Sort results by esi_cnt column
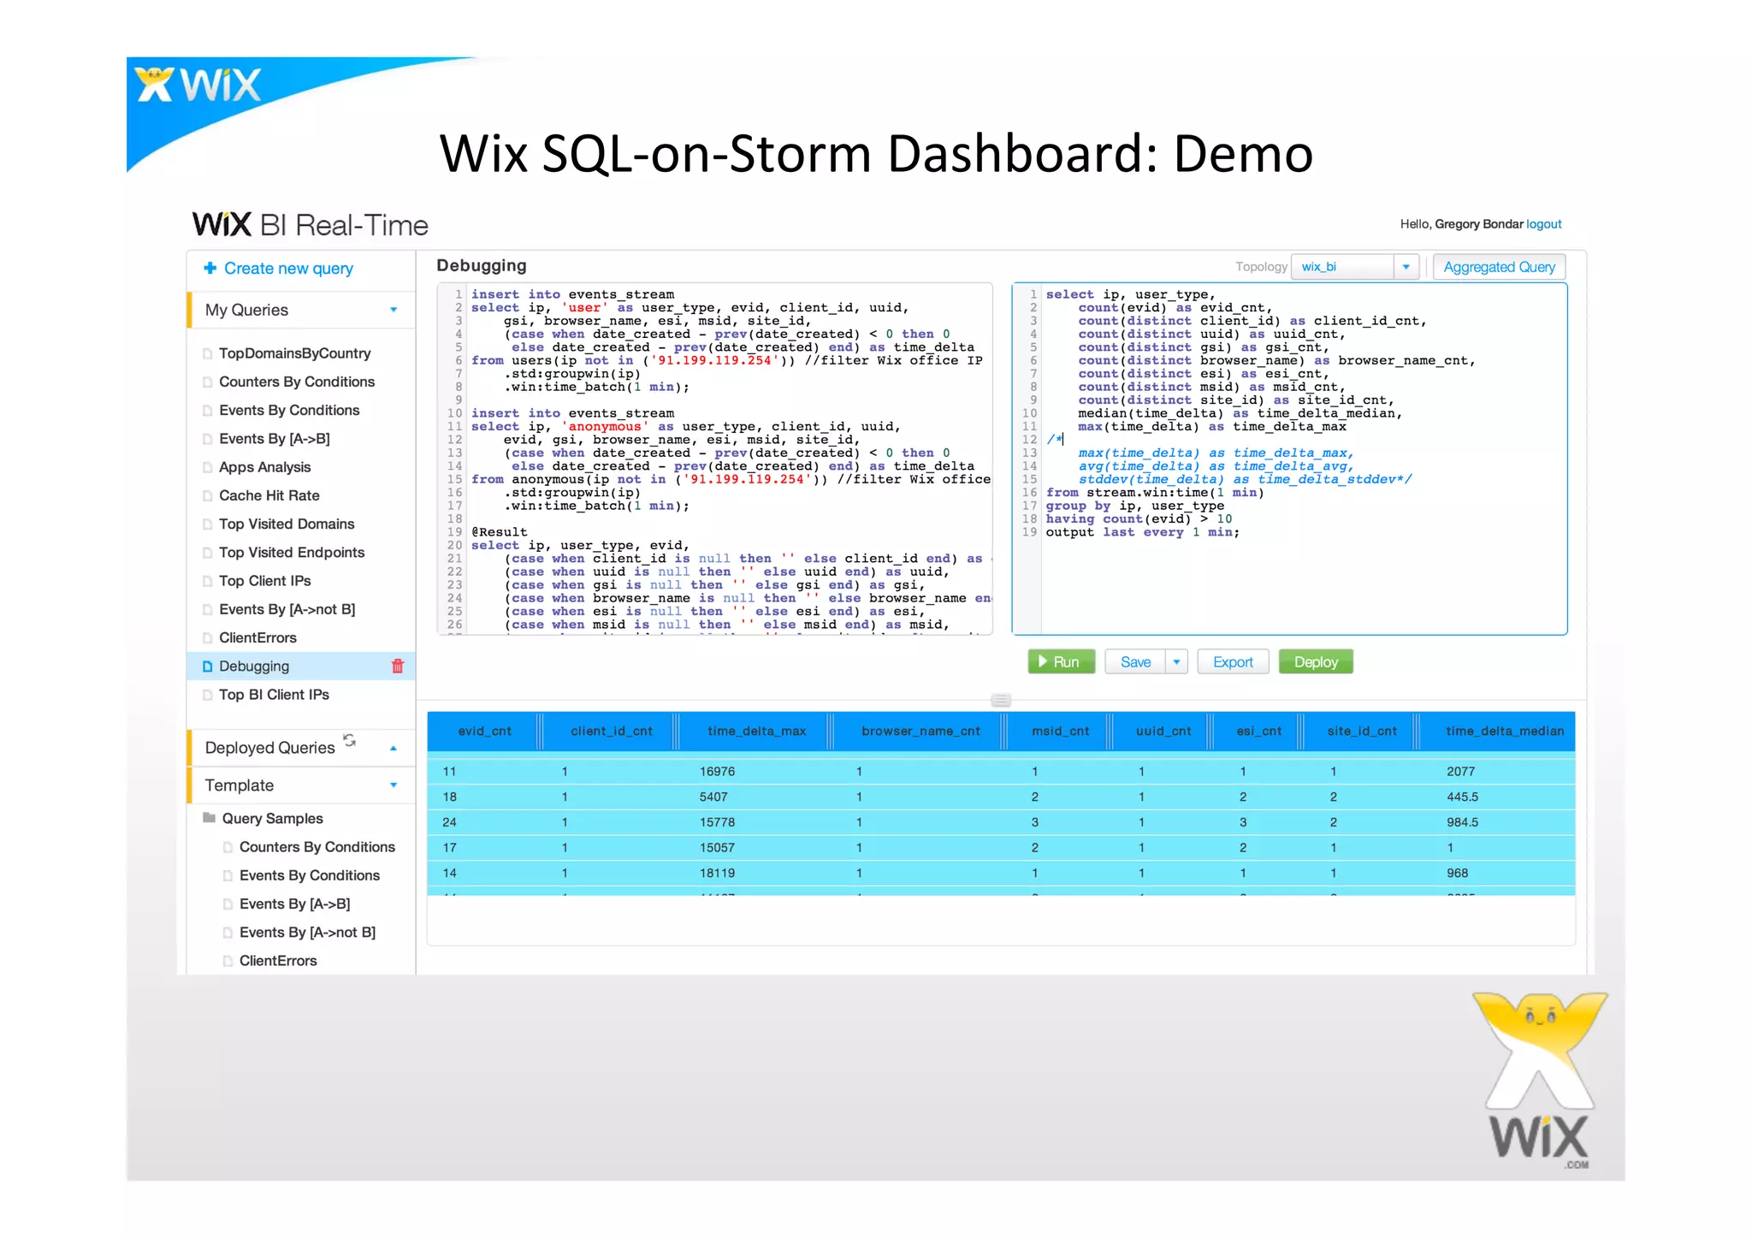 [x=1258, y=732]
